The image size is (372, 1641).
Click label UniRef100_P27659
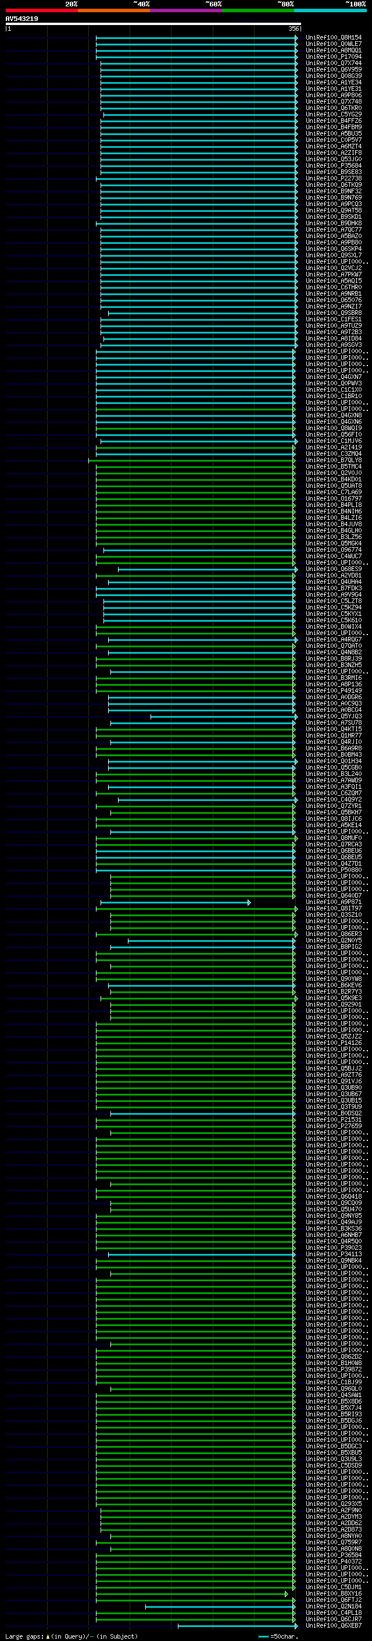point(333,1126)
